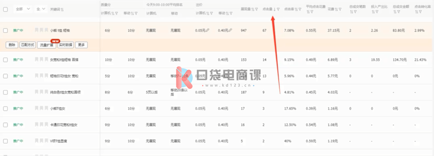Open filter for 质量分 计算机 column

coord(117,13)
